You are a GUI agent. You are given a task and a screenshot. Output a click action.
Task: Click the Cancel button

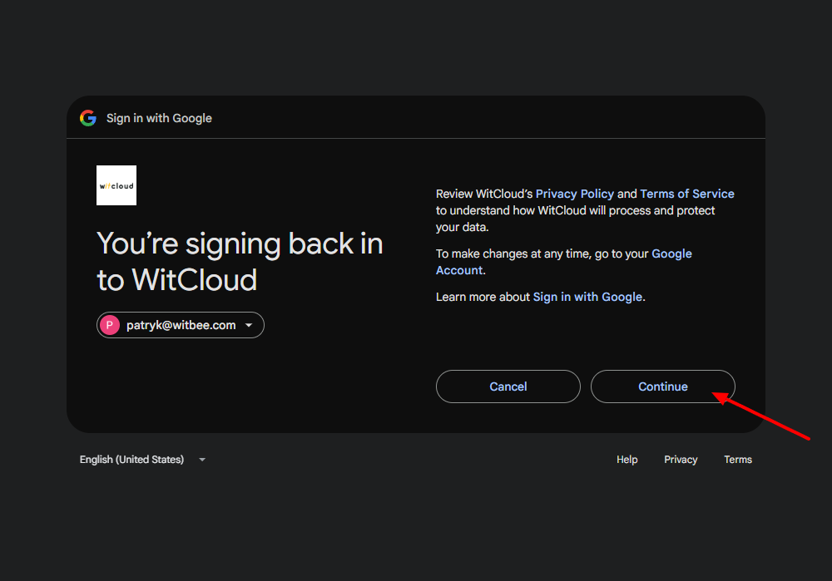click(508, 387)
